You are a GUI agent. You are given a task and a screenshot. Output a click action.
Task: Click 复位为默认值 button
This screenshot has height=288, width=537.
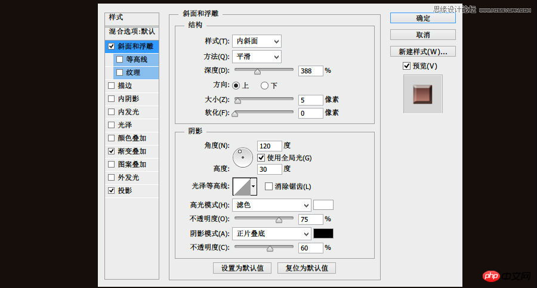307,268
